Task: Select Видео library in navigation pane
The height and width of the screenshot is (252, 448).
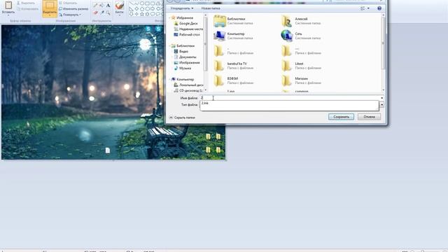Action: coord(181,51)
